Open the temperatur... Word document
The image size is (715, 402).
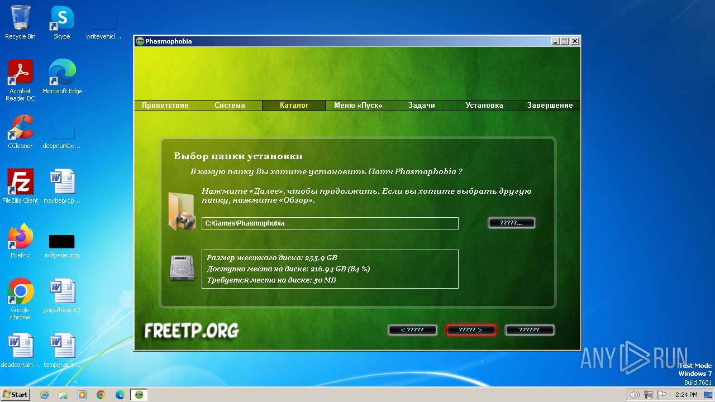coord(62,351)
